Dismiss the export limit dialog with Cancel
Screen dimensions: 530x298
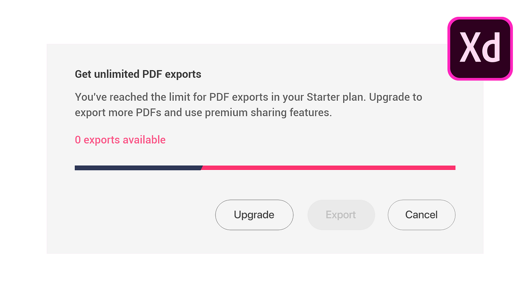tap(421, 215)
